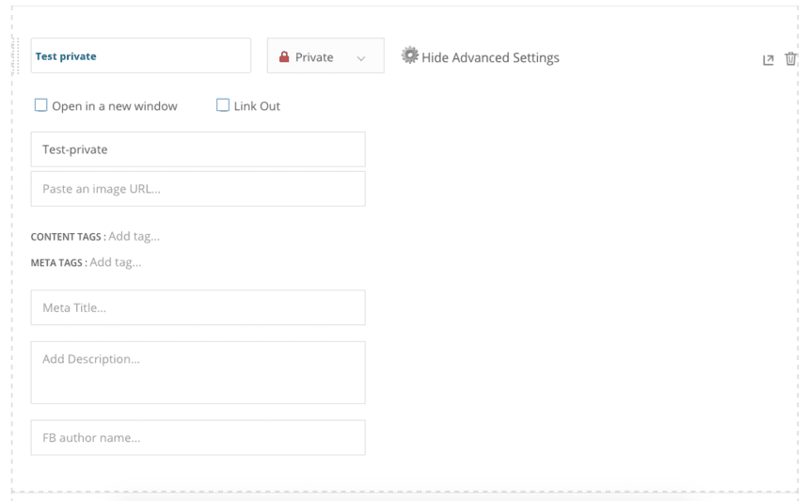
Task: Grab the dotted drag handle on the left
Action: tap(16, 56)
